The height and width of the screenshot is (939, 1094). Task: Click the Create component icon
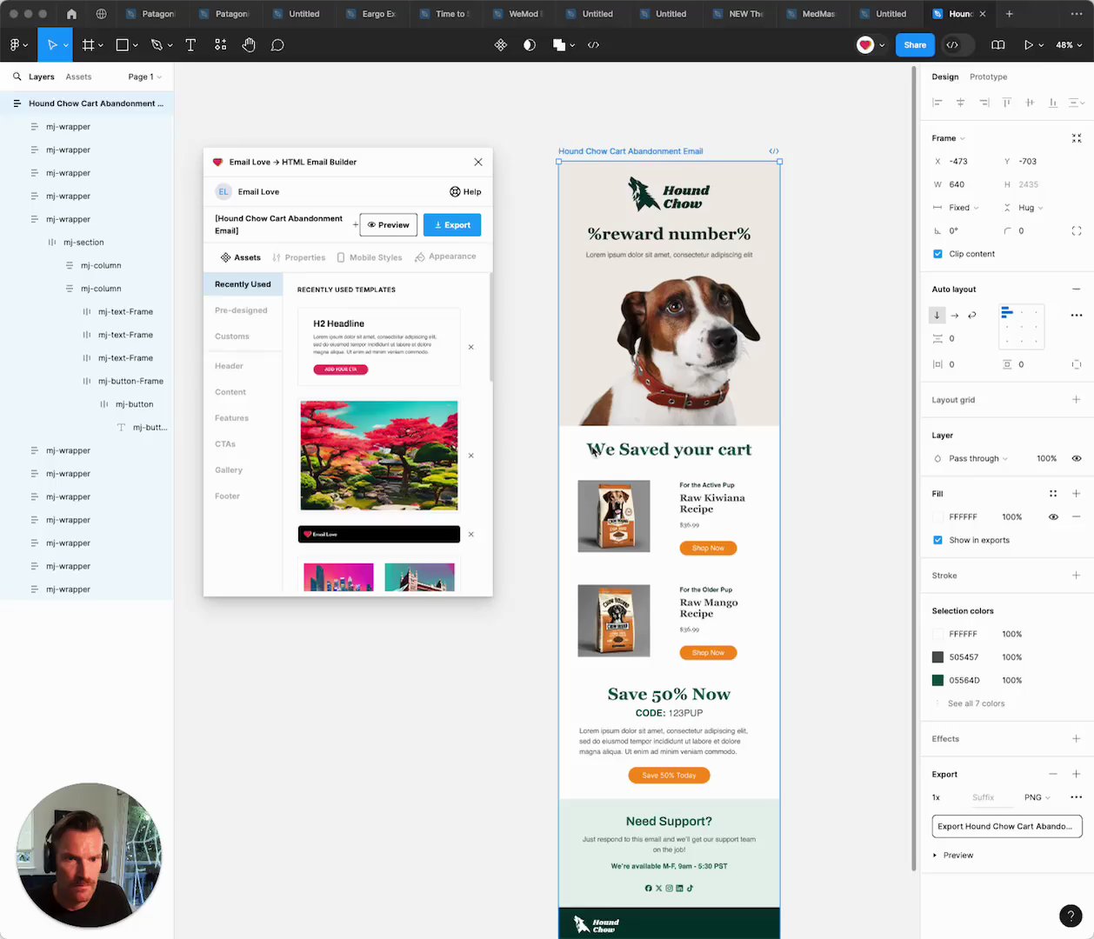[500, 44]
